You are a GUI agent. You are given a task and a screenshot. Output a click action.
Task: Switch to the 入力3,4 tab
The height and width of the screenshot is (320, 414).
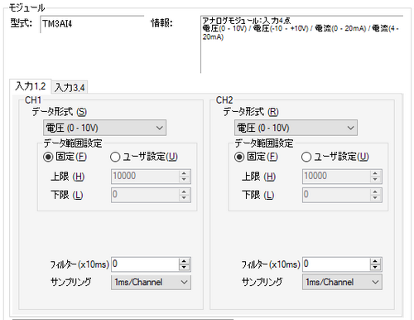pos(70,88)
